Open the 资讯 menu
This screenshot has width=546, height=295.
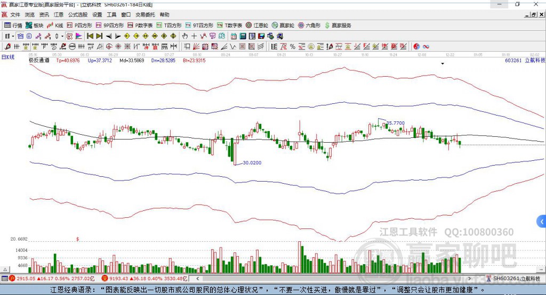(44, 14)
